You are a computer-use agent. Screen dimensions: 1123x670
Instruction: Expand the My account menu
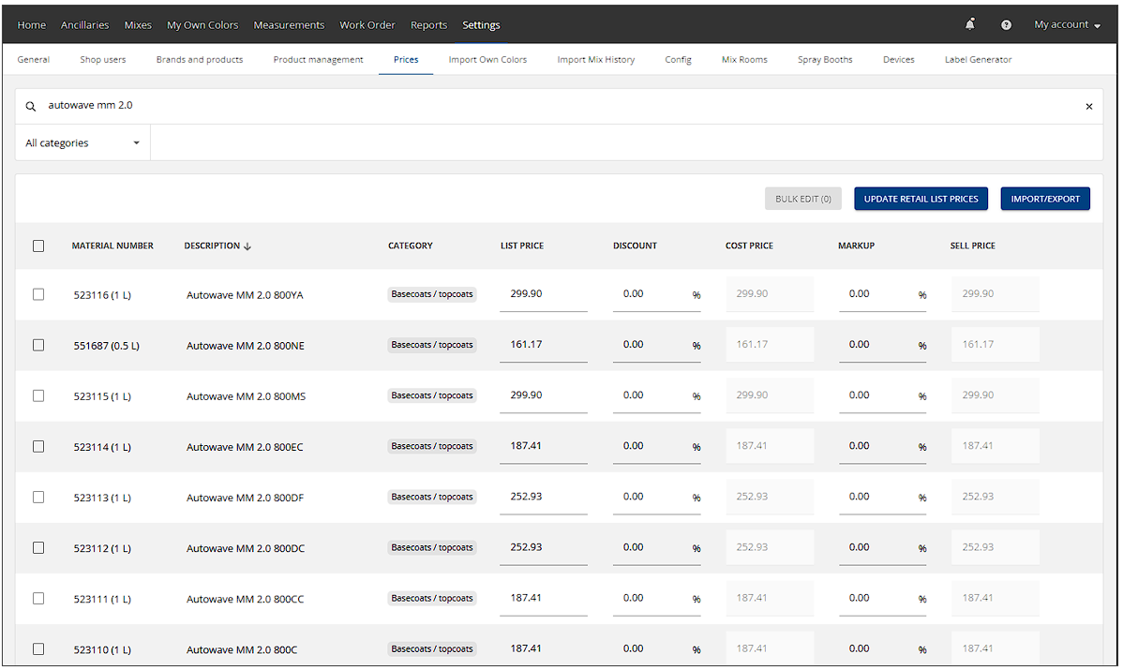click(x=1067, y=25)
